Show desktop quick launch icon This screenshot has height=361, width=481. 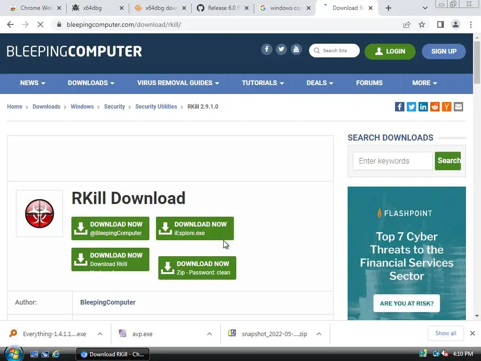point(34,354)
